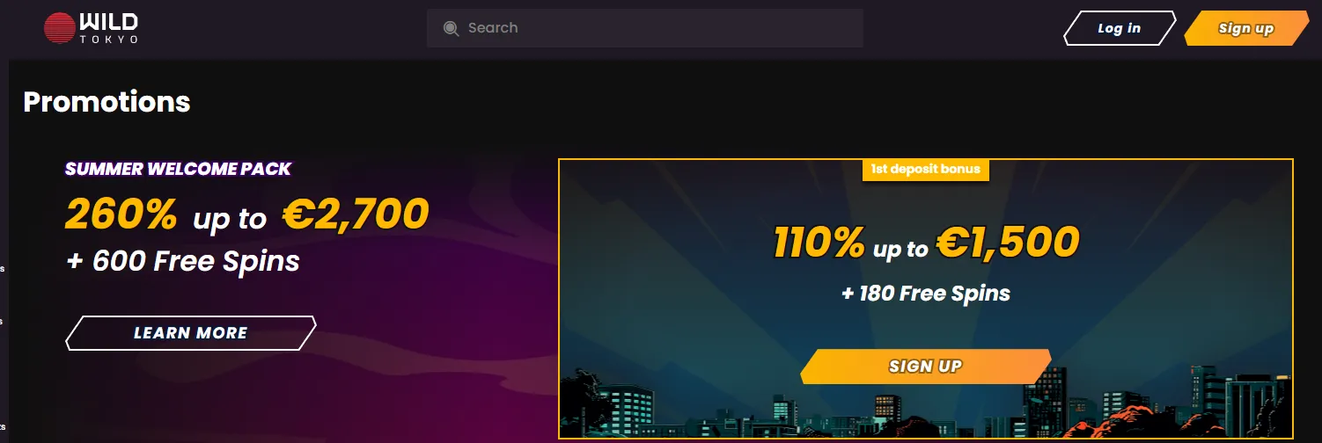Click the 260% up to €2,700 offer
Screen dimensions: 1322x443
[x=247, y=214]
